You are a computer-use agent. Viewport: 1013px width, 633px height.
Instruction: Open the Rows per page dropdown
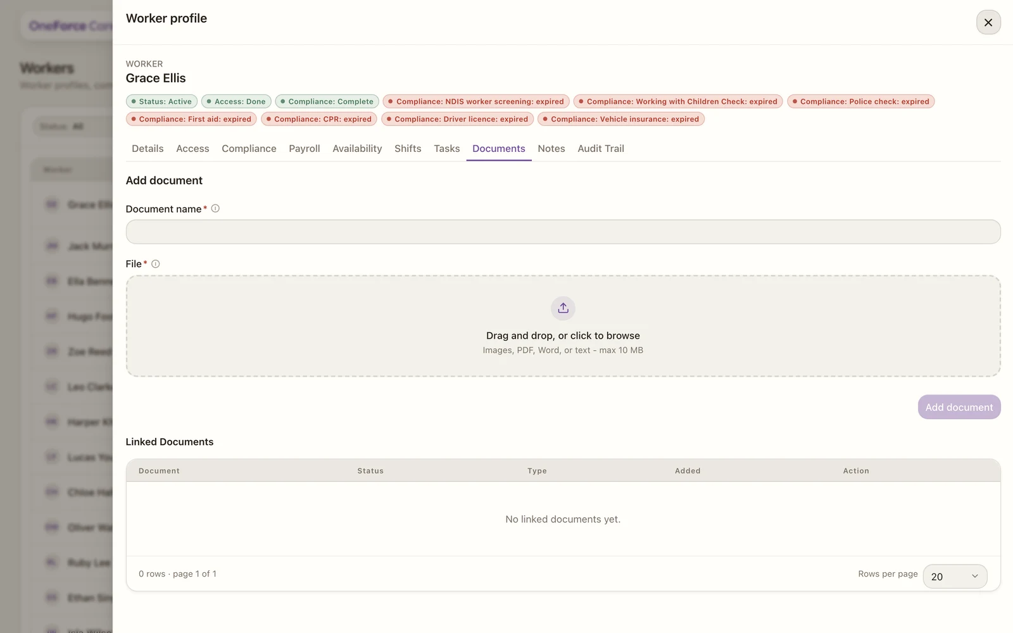click(955, 577)
